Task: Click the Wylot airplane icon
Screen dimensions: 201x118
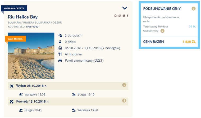Action: coord(12,86)
